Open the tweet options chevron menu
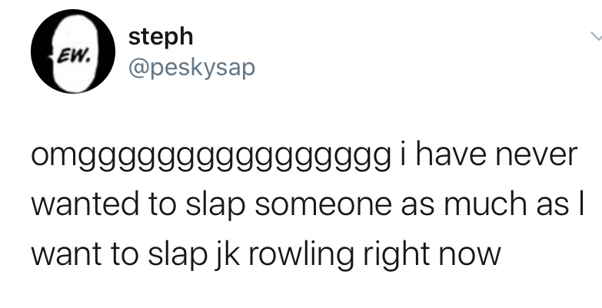The height and width of the screenshot is (308, 602). coord(597,36)
